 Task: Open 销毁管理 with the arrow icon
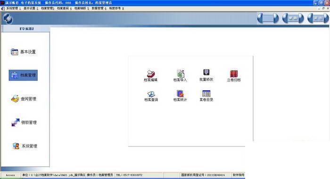(x=24, y=122)
